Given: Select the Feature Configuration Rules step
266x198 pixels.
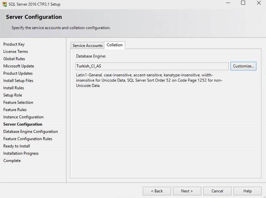Looking at the screenshot, I should [x=28, y=139].
